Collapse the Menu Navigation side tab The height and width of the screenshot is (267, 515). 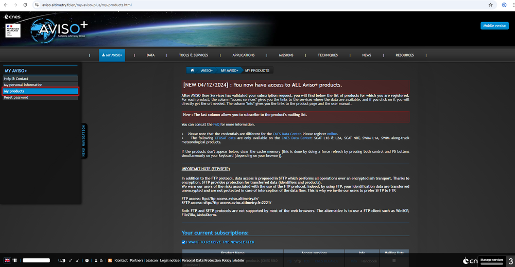pyautogui.click(x=84, y=141)
